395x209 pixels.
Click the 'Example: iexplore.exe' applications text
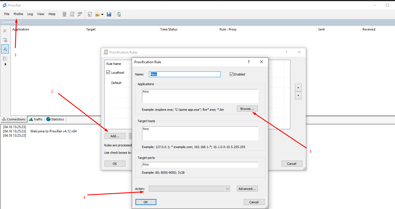pyautogui.click(x=183, y=109)
